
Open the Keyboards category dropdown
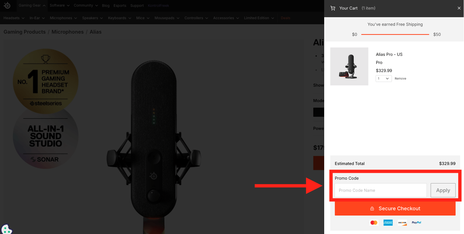click(120, 18)
